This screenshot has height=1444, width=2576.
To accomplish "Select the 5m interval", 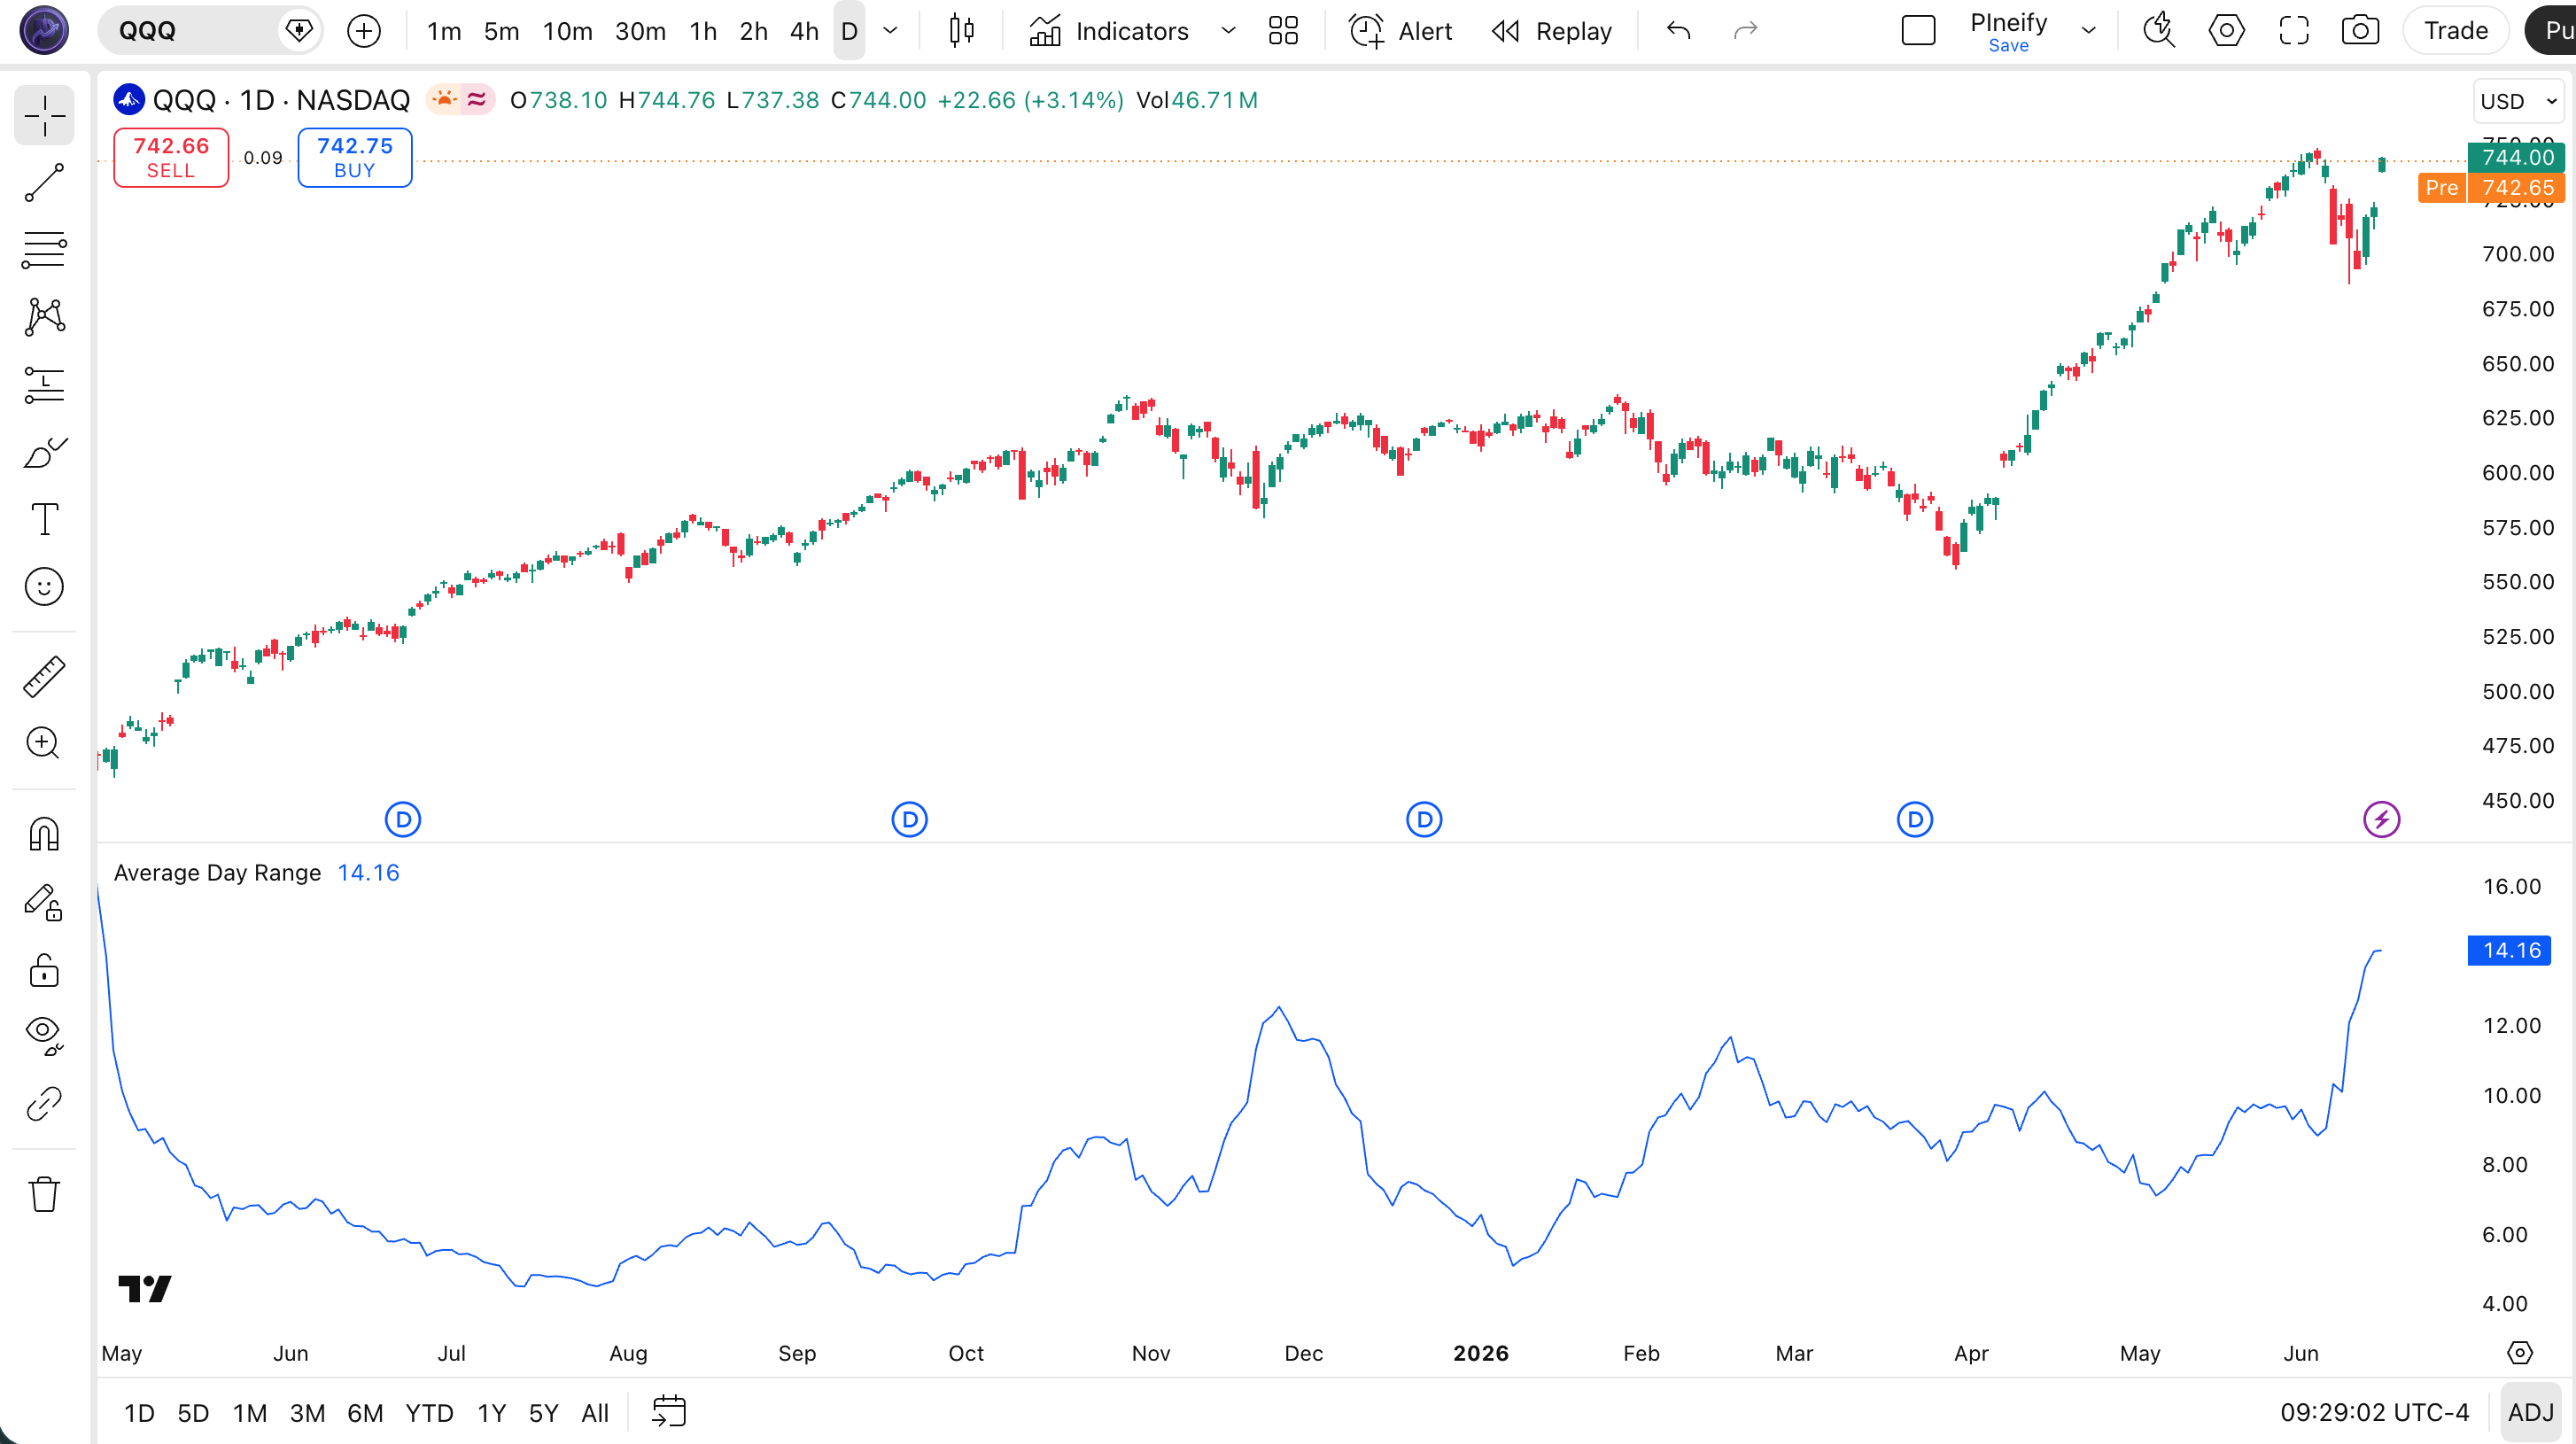I will (x=501, y=31).
